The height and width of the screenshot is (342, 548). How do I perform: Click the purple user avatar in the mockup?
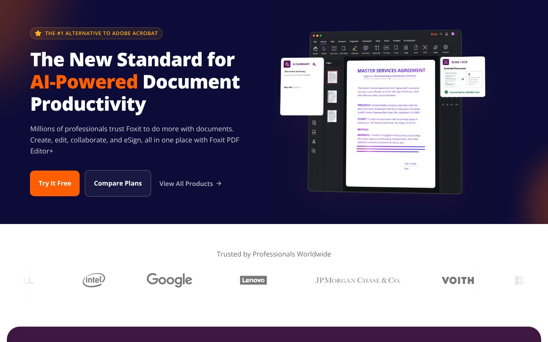(x=453, y=34)
